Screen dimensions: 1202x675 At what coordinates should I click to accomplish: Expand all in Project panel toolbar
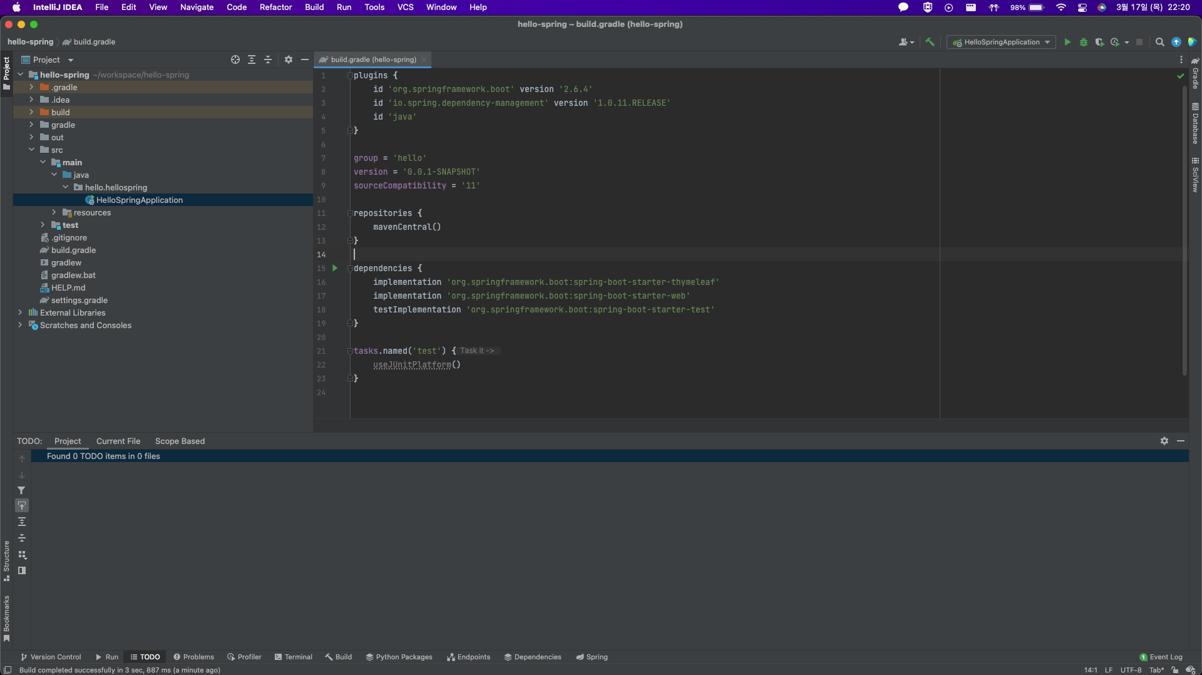[x=252, y=59]
